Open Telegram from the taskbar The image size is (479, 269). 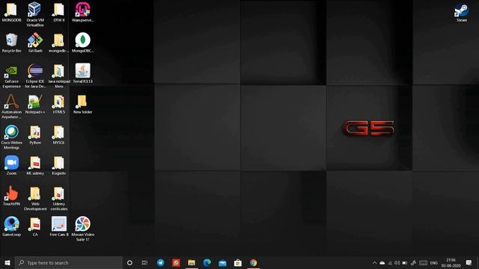(x=161, y=262)
